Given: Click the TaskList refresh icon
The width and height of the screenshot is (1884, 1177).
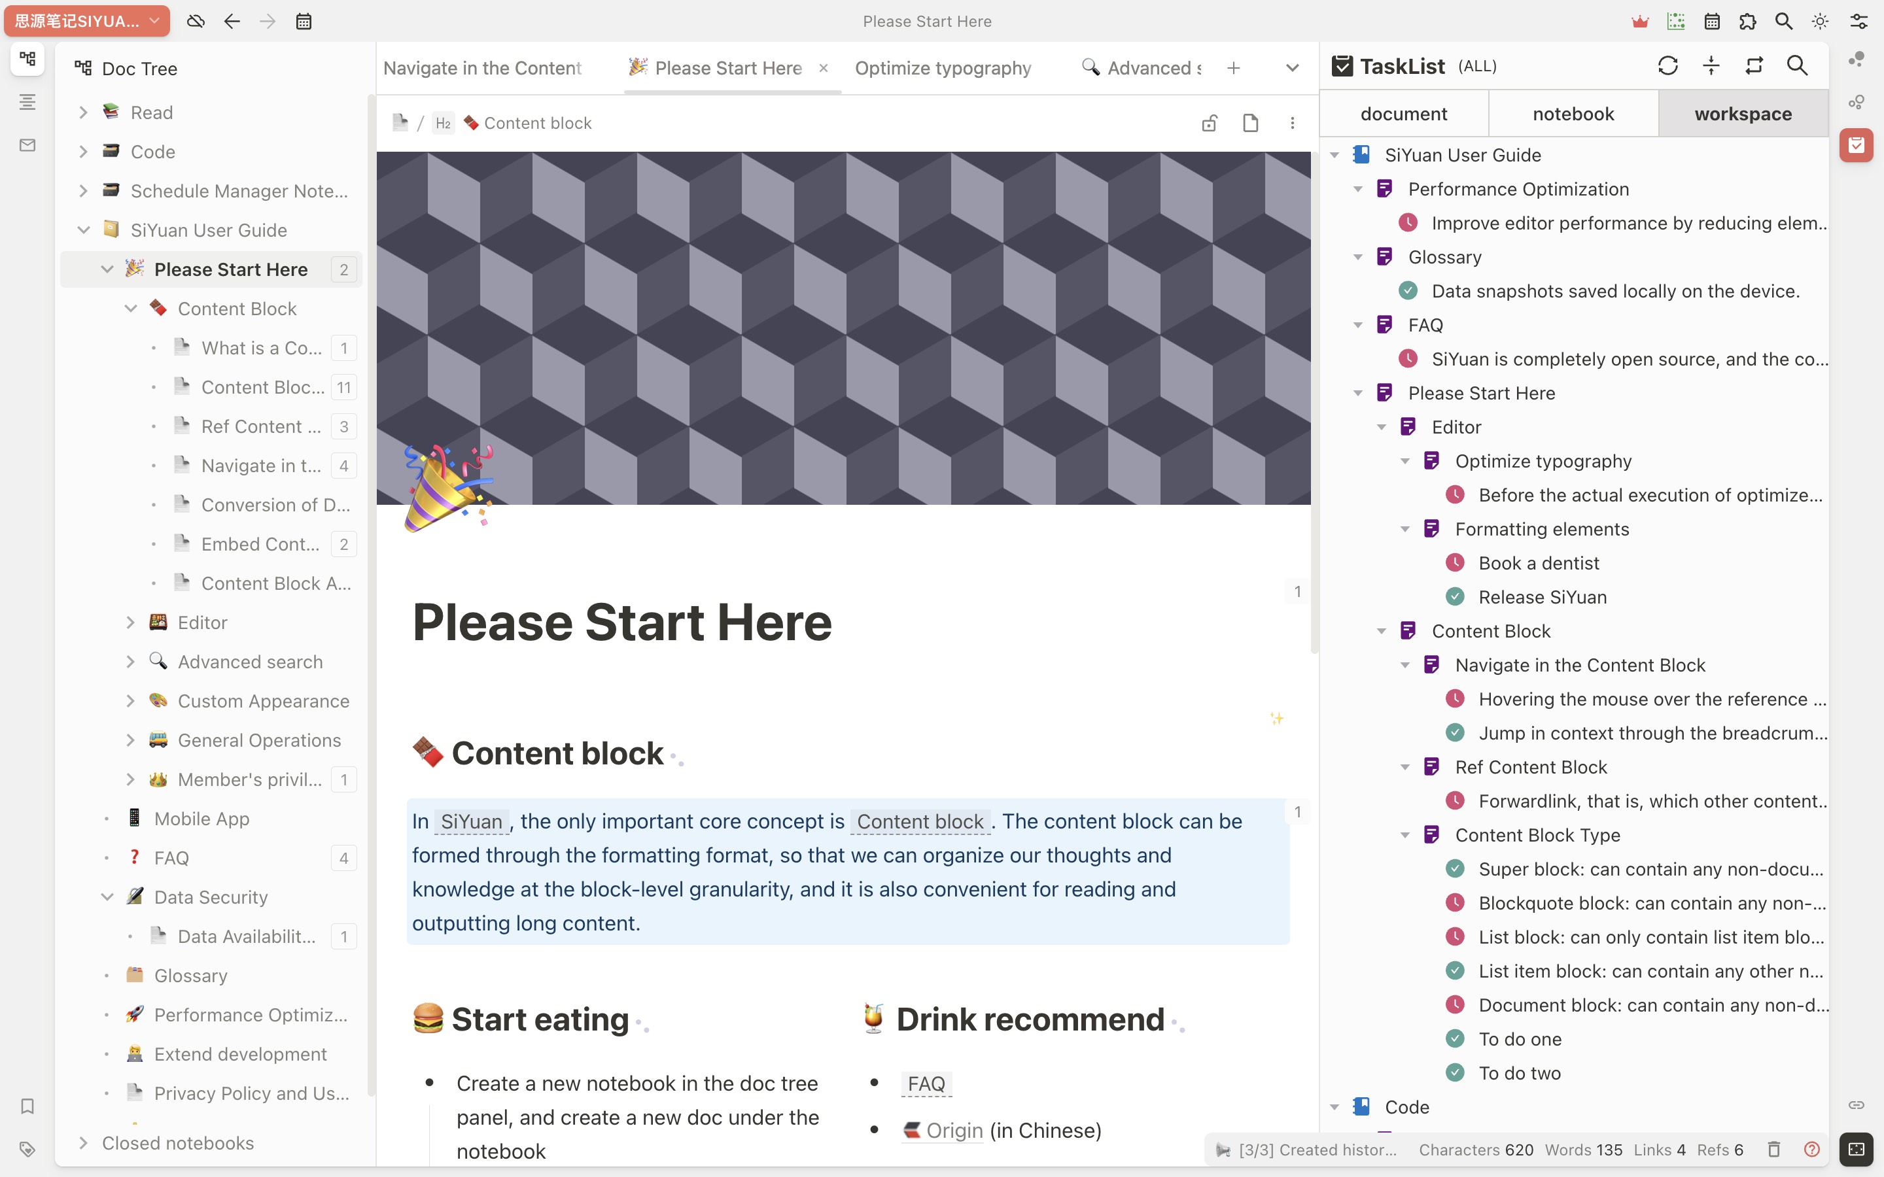Looking at the screenshot, I should point(1667,66).
